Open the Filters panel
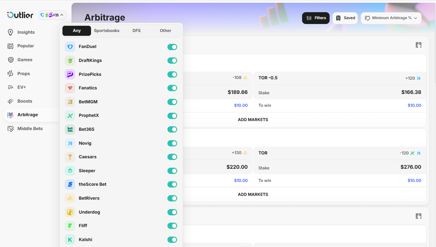 pos(316,18)
